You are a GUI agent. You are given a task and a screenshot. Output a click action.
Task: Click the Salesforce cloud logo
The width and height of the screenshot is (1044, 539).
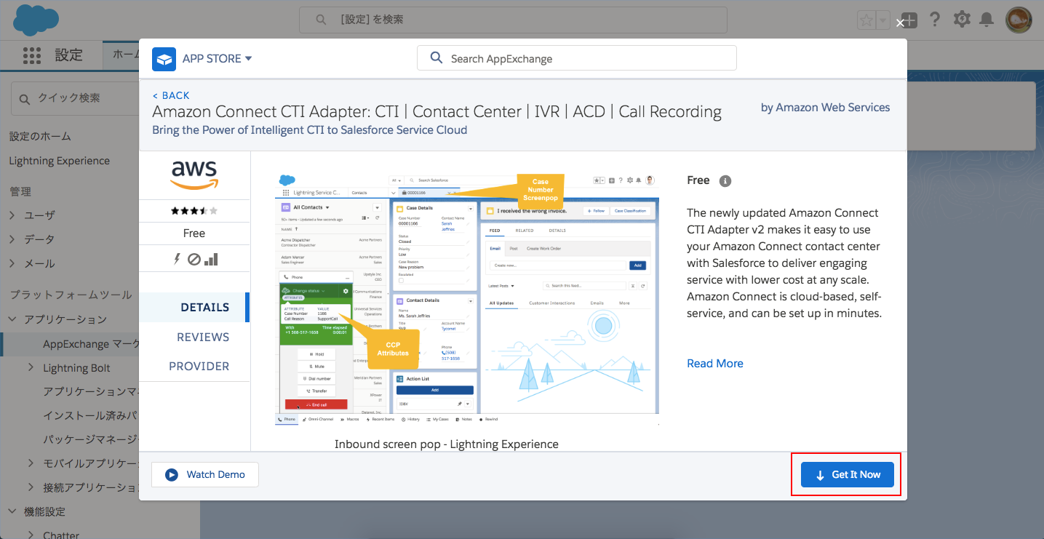(x=36, y=20)
